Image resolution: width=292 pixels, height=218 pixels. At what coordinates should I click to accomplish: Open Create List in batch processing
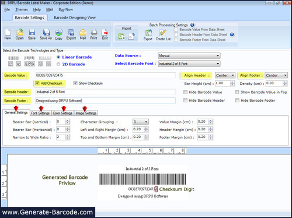coord(163,34)
